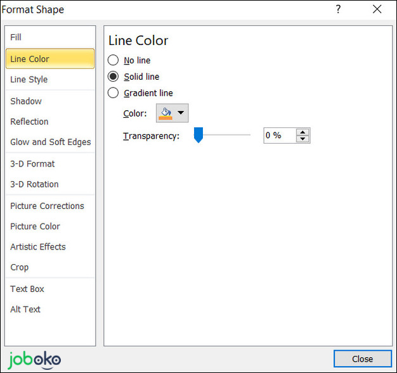This screenshot has width=397, height=373.
Task: Decrease transparency with the down spinner arrow
Action: click(303, 139)
